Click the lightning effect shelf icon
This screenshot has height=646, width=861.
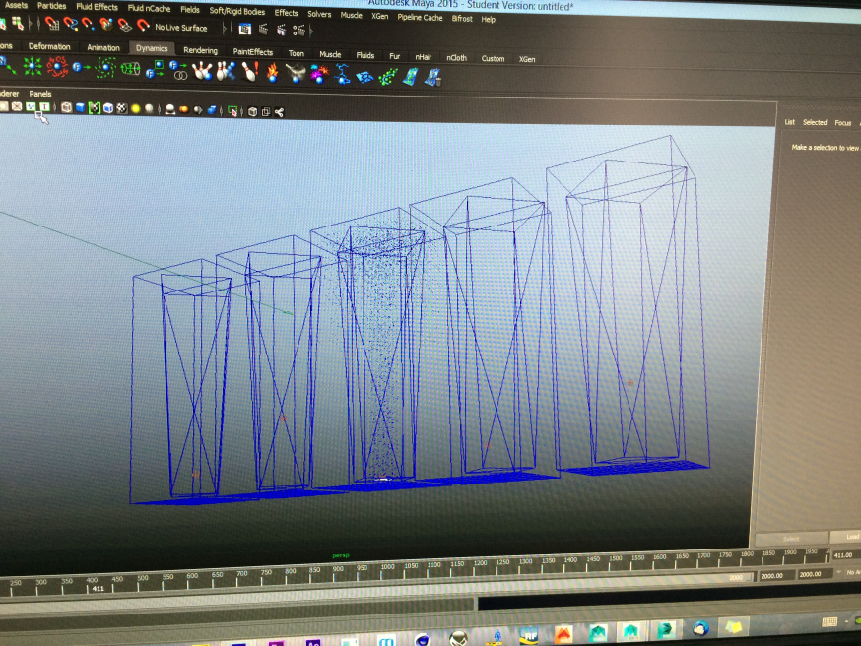[342, 74]
